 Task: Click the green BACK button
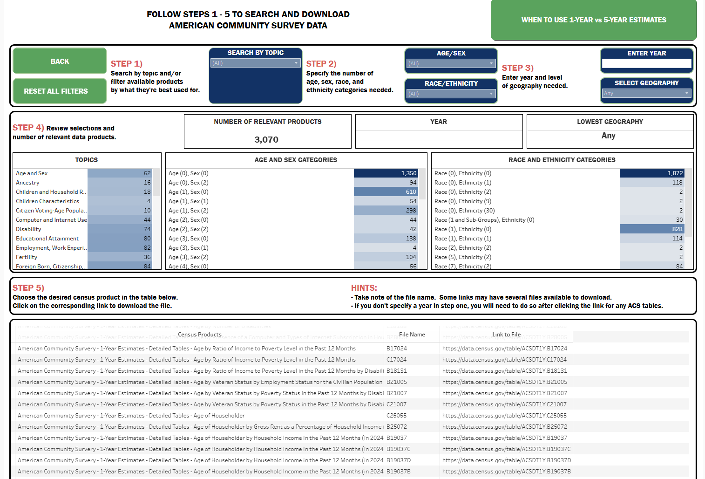click(x=60, y=61)
